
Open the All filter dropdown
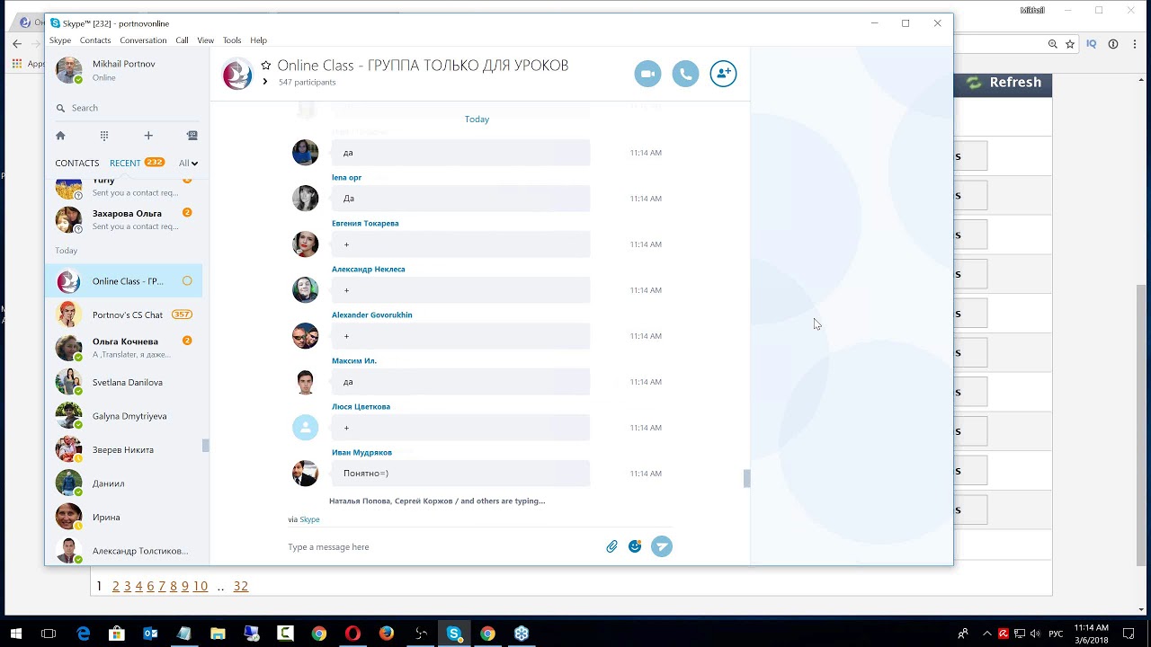click(188, 163)
